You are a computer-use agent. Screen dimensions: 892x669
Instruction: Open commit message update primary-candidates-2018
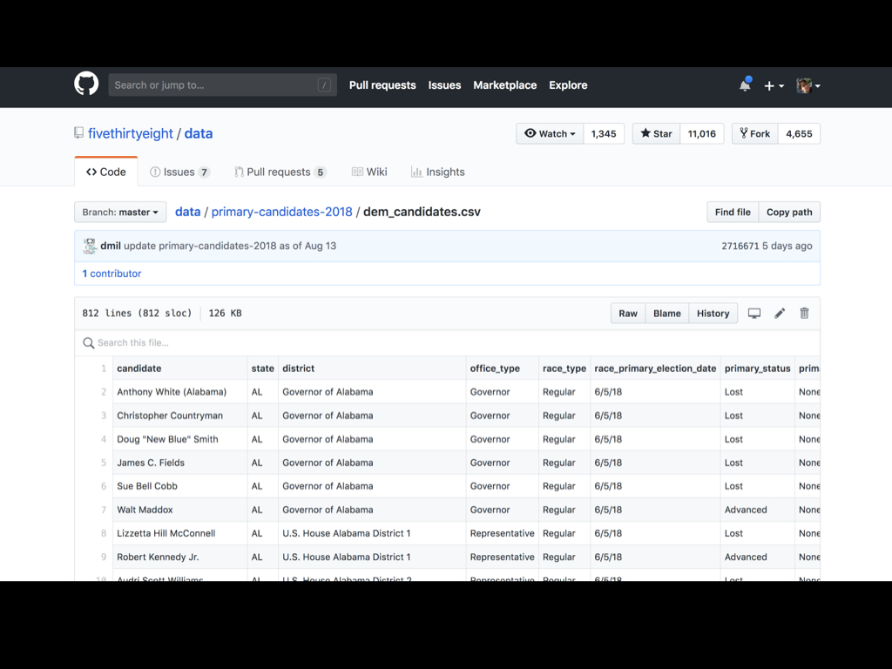point(230,246)
